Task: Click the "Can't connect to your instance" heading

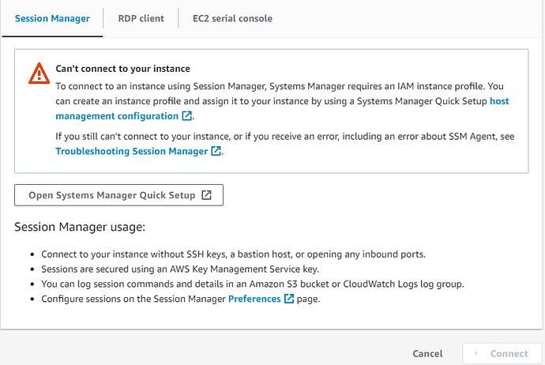Action: (122, 69)
